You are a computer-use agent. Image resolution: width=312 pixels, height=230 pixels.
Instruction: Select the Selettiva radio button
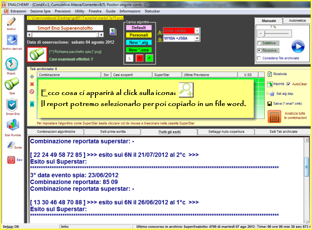pos(259,43)
